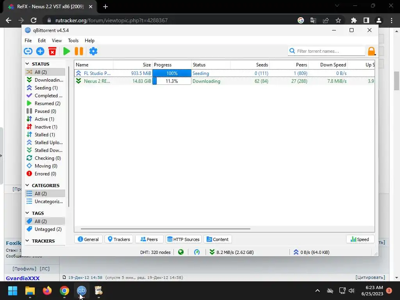Select the Completed status filter
The width and height of the screenshot is (400, 300).
click(45, 96)
